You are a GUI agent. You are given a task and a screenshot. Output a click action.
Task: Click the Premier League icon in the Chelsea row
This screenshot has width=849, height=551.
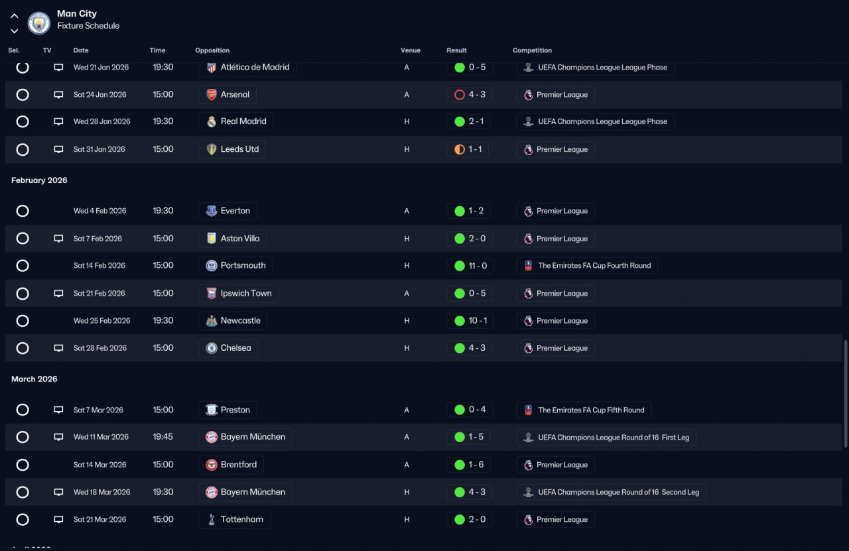[x=529, y=348]
